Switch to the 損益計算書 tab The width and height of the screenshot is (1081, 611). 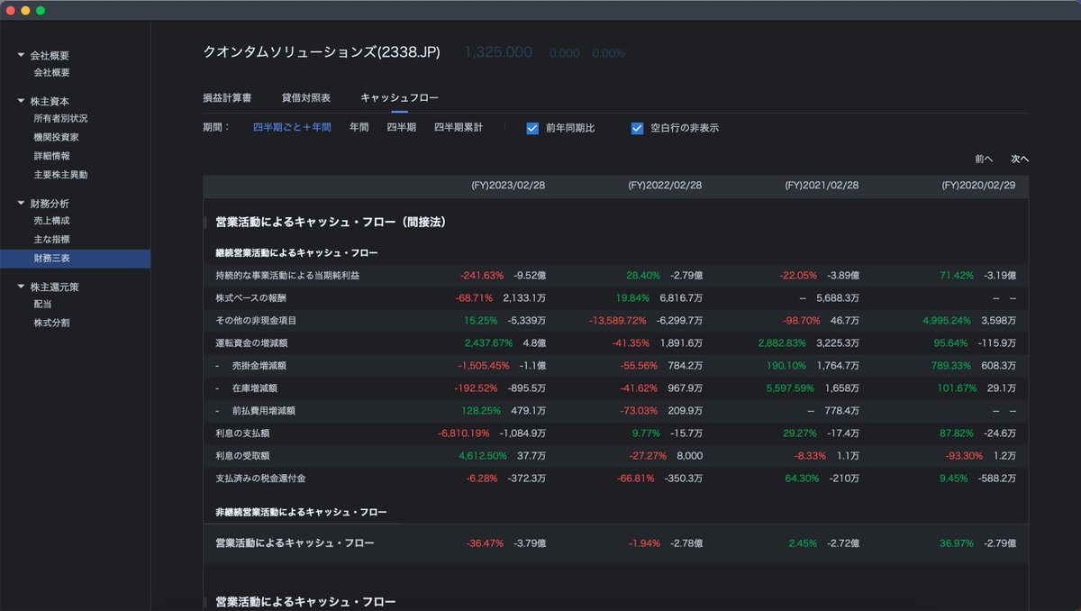pyautogui.click(x=225, y=98)
